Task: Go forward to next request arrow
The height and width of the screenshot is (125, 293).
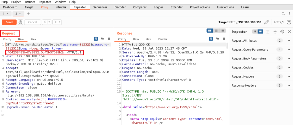Action: pyautogui.click(x=55, y=22)
